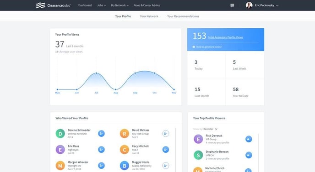Click the How to get more views link

(x=209, y=47)
